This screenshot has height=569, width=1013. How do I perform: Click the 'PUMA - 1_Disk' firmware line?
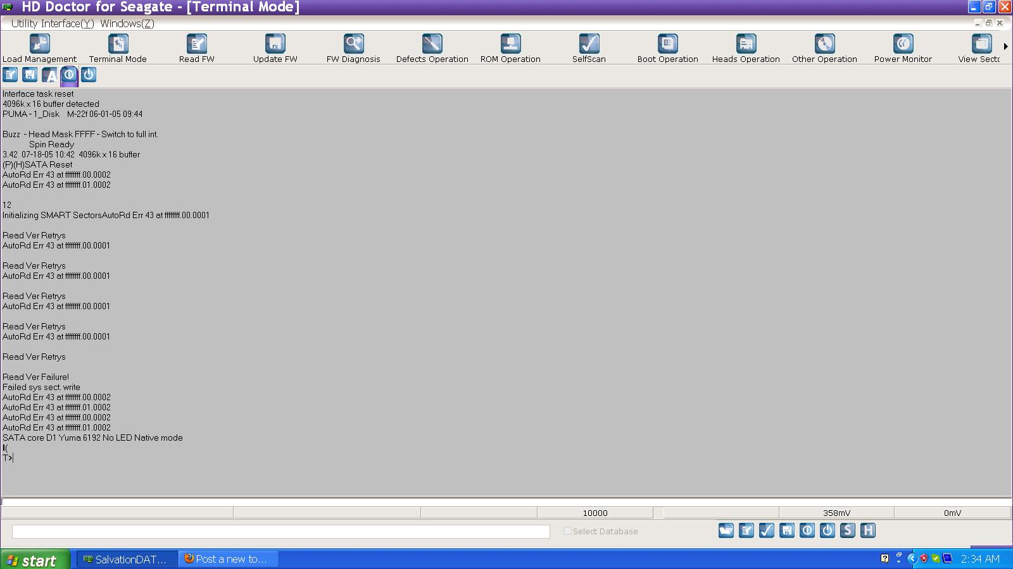click(73, 114)
